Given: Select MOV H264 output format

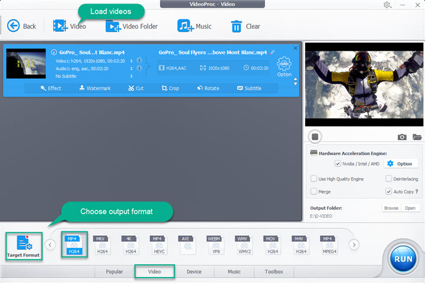Looking at the screenshot, I should [272, 245].
